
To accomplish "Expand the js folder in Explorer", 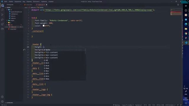I will (x=7, y=23).
